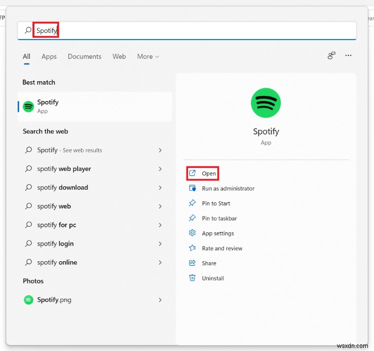
Task: Click search icon beside 'spotify download'
Action: 28,187
